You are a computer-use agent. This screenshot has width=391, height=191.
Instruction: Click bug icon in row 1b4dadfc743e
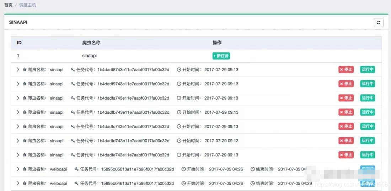pyautogui.click(x=25, y=127)
